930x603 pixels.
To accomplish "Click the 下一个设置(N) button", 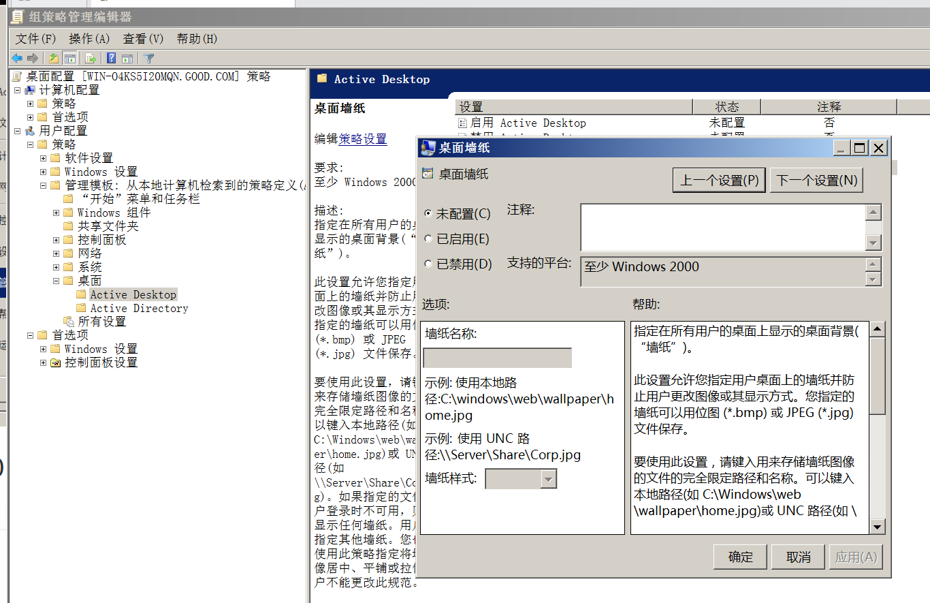I will coord(817,181).
